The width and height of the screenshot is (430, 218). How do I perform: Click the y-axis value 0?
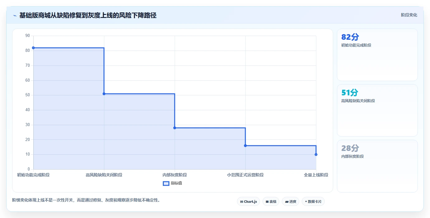click(29, 169)
